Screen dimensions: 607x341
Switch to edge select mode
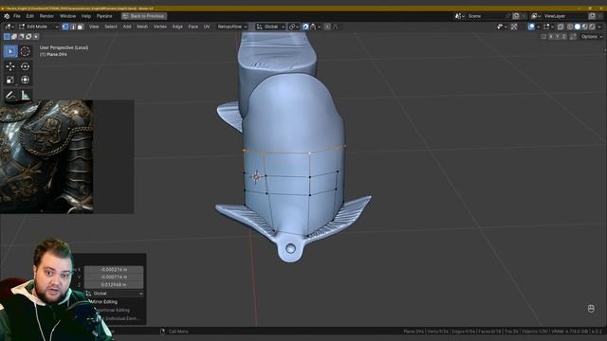[73, 27]
